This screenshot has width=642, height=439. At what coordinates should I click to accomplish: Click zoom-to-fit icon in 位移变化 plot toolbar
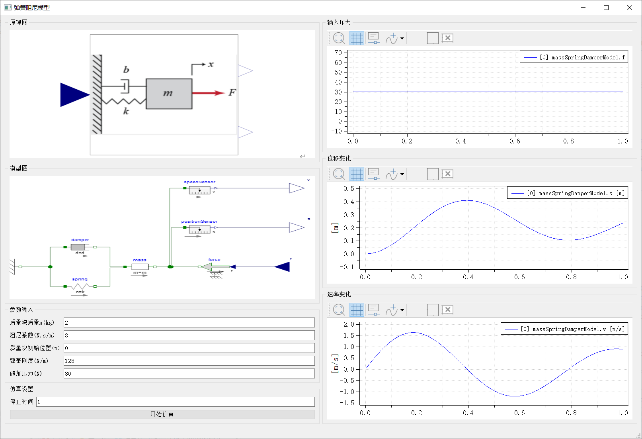pyautogui.click(x=339, y=174)
